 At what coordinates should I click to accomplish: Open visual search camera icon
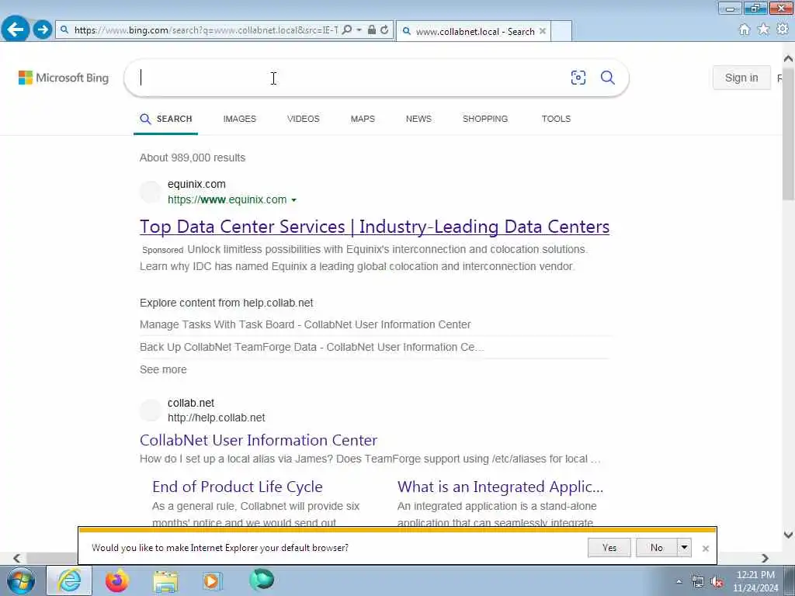pos(578,78)
